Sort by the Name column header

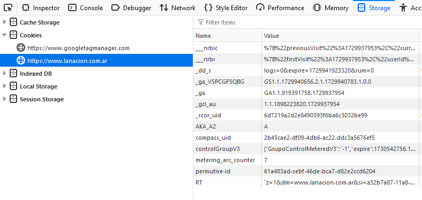click(x=227, y=36)
